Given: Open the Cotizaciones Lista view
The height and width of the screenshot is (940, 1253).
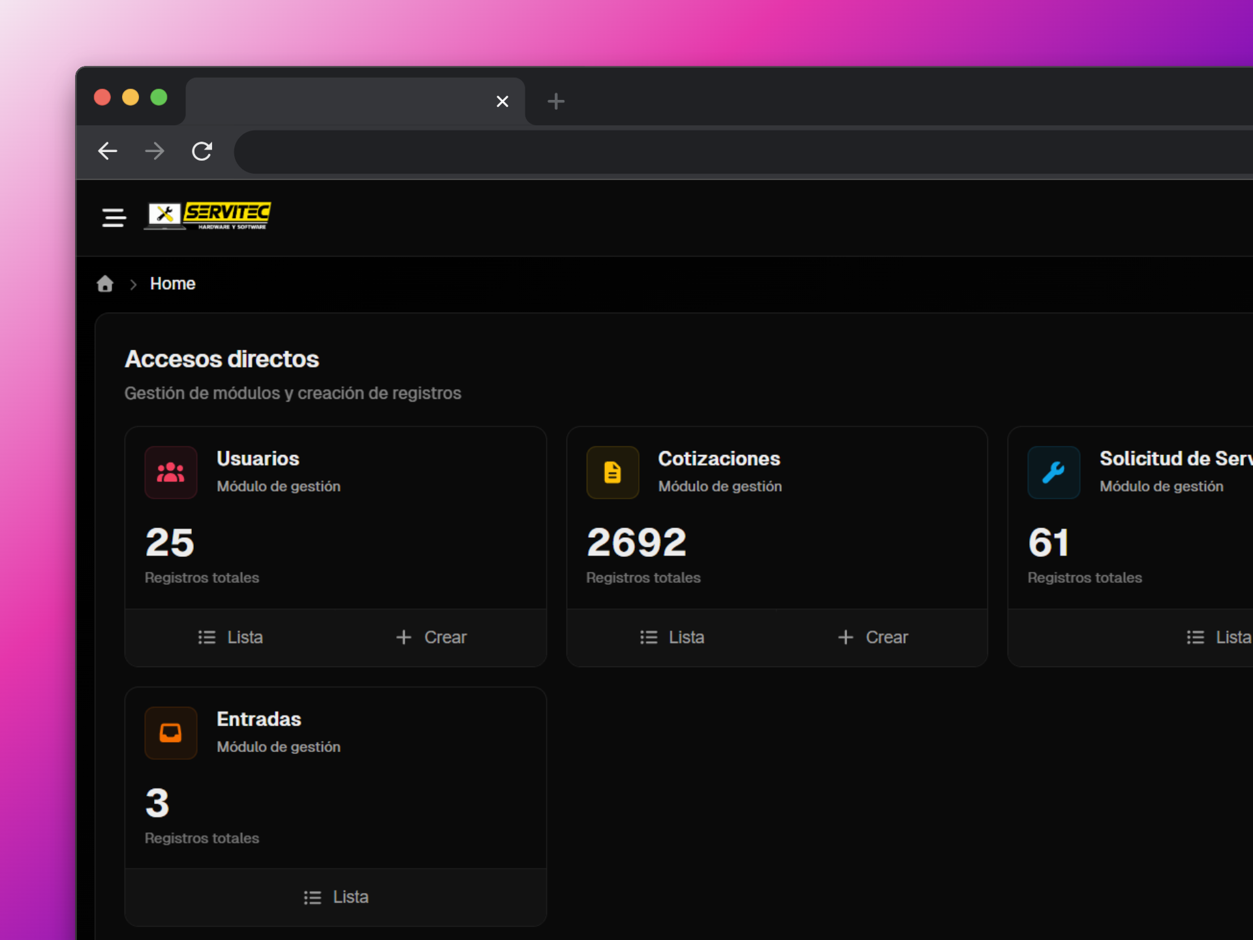Looking at the screenshot, I should pos(672,637).
